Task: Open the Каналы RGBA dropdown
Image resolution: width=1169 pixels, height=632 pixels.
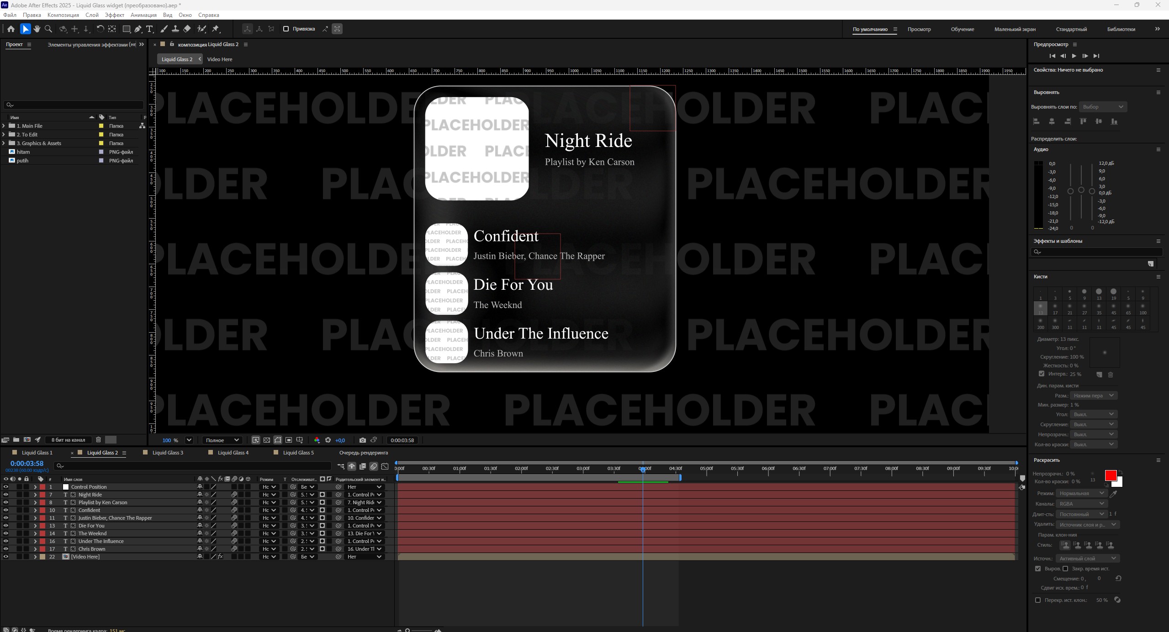Action: point(1081,503)
